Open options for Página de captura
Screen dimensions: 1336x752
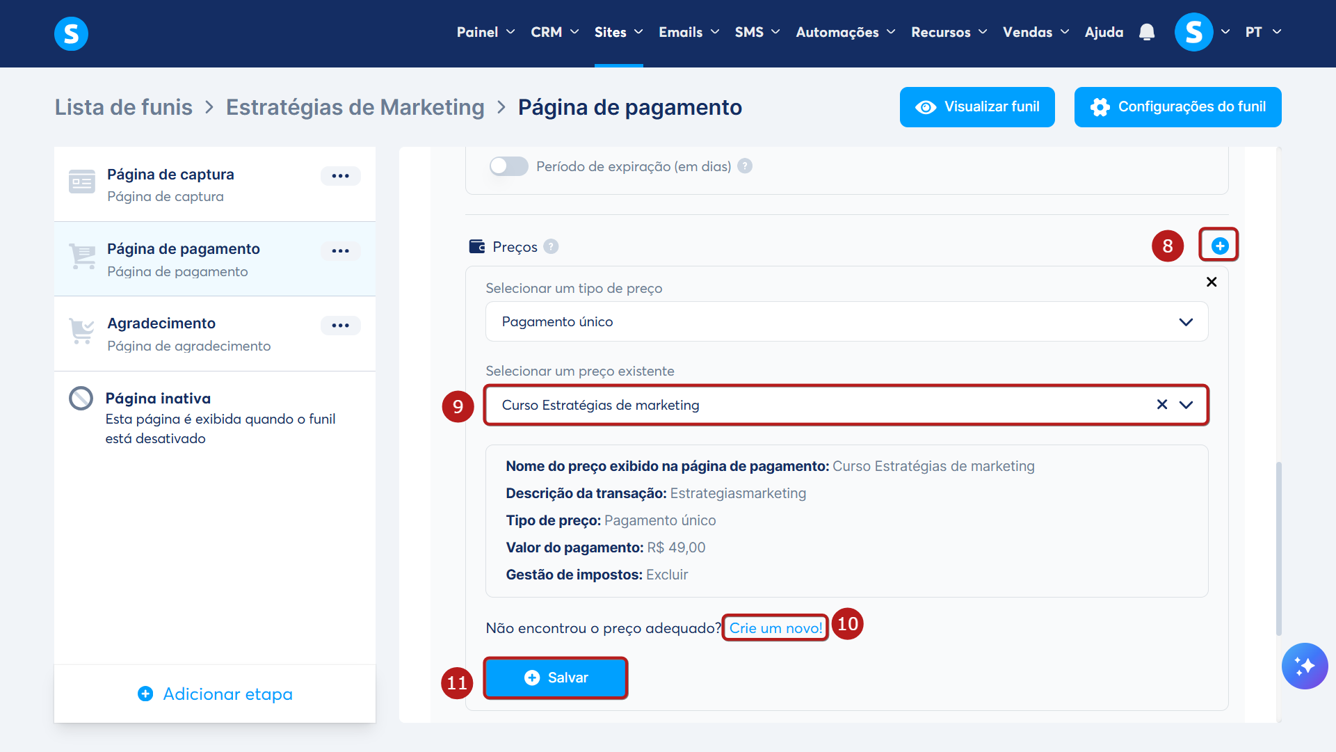340,176
